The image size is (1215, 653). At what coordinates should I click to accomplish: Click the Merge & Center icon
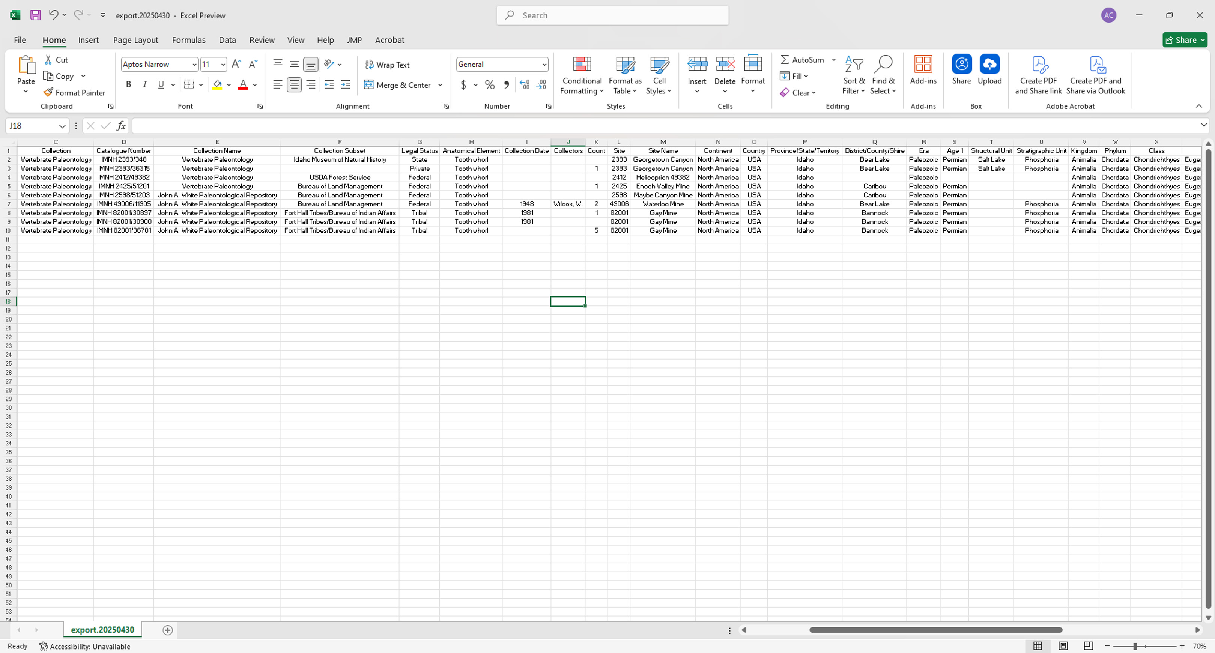pyautogui.click(x=369, y=85)
